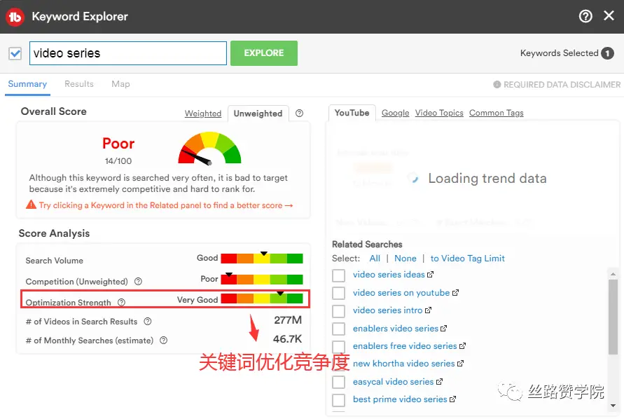
Task: Open the easycal video series link
Action: pos(393,382)
